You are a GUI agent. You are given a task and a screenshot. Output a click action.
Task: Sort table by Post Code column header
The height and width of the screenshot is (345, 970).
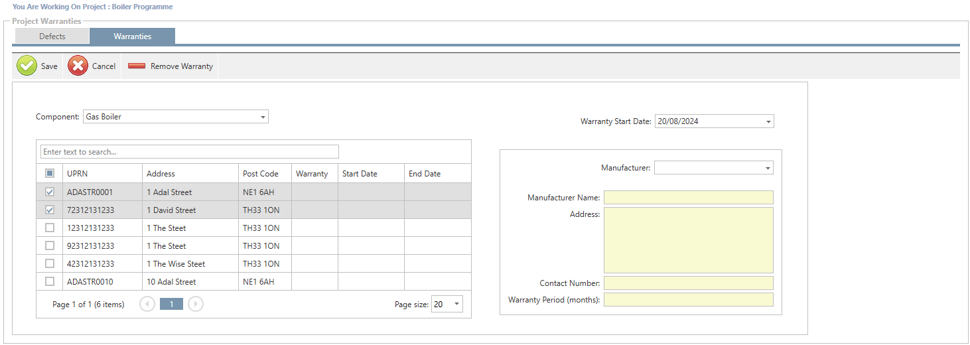(261, 174)
